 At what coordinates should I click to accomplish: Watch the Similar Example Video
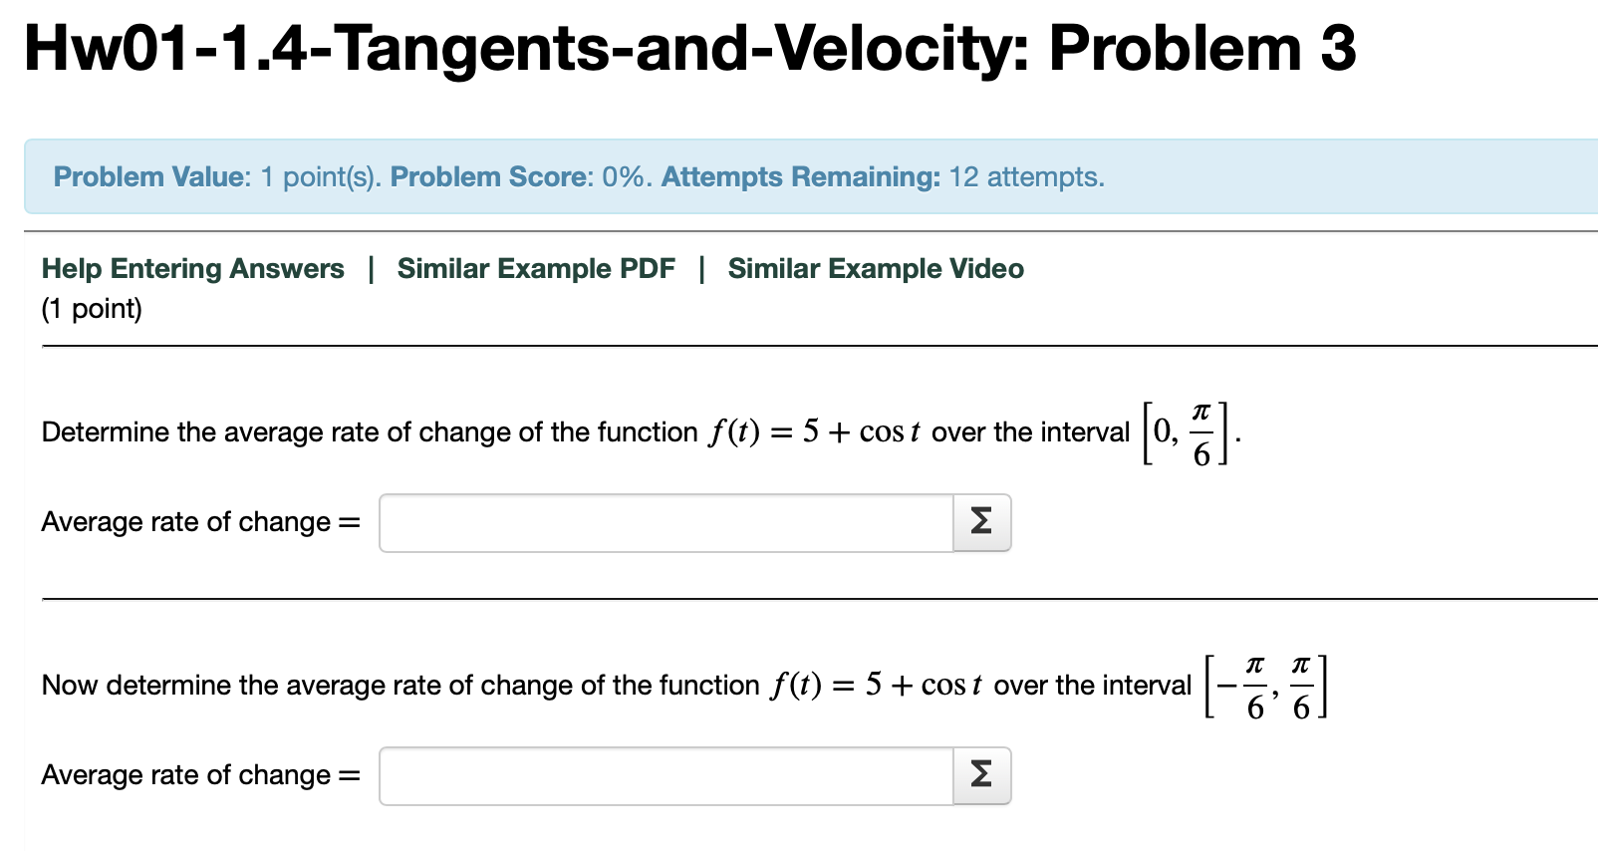tap(874, 268)
